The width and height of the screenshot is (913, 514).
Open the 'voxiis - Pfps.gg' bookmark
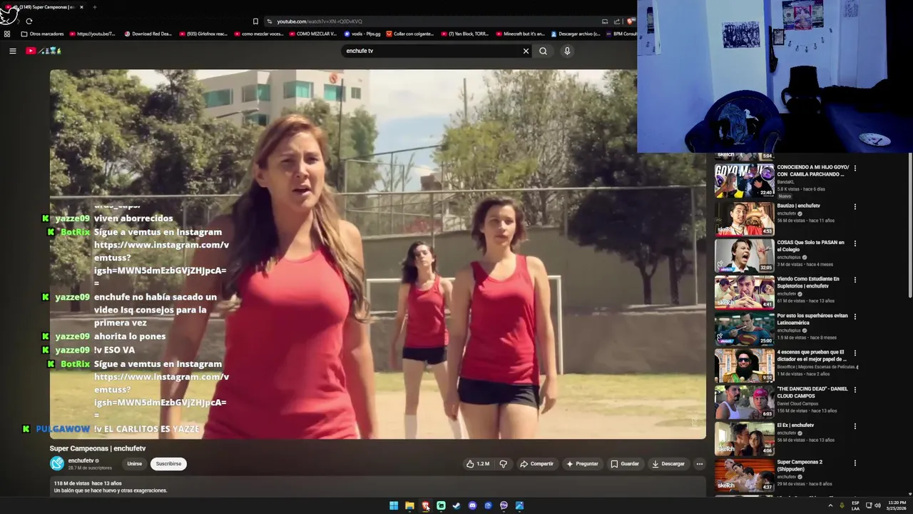pos(362,34)
